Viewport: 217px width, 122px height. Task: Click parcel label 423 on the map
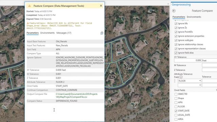pos(21,75)
